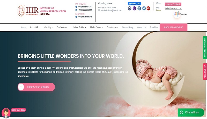Open the Instagram social icon

coord(134,8)
